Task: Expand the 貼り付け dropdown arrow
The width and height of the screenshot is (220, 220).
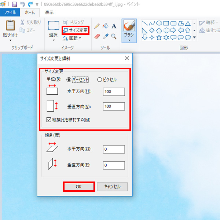Action: pyautogui.click(x=10, y=40)
